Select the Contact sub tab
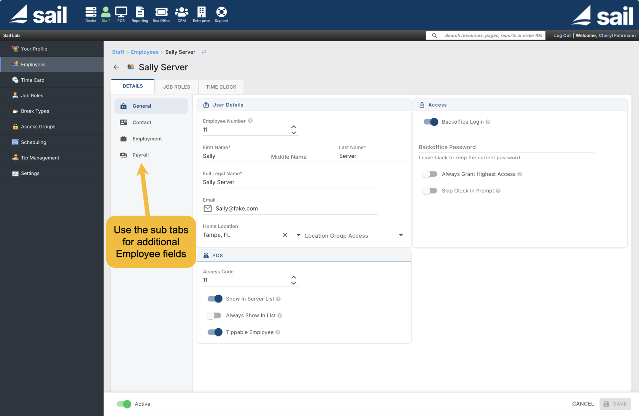Image resolution: width=639 pixels, height=416 pixels. coord(151,122)
